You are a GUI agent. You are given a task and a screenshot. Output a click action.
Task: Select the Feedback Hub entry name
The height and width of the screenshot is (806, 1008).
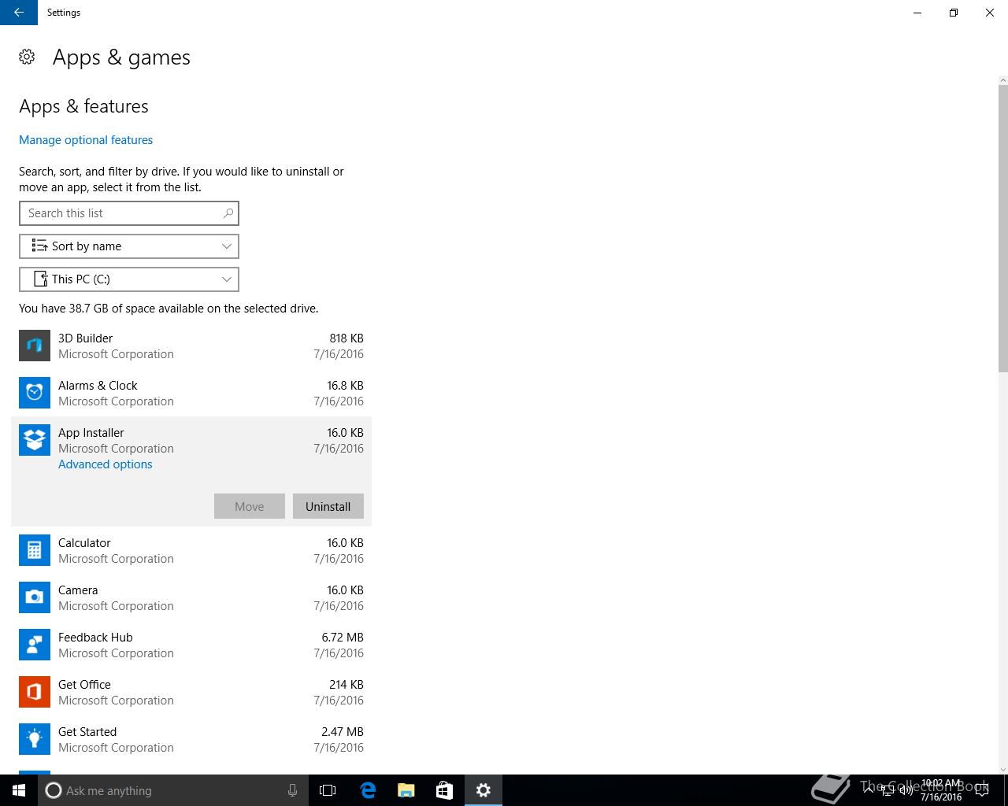pos(95,638)
